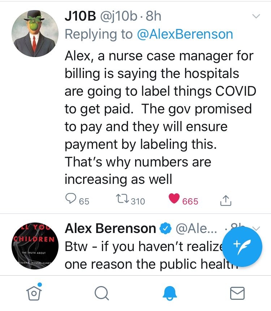
Task: Open the tweet starting 'Alex, a nurse case manager'
Action: coord(160,117)
